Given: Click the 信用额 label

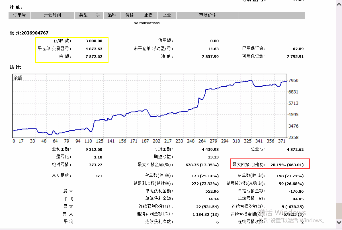Looking at the screenshot, I should pos(165,41).
